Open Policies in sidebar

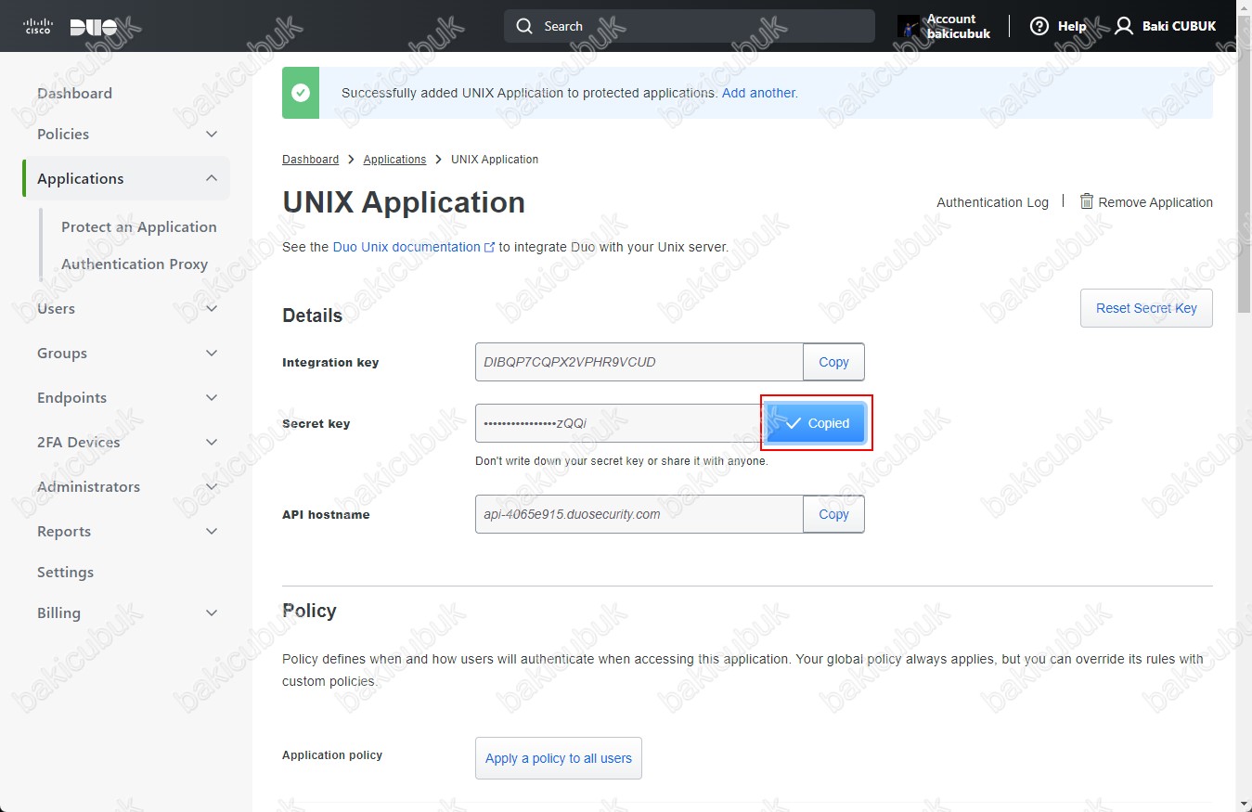63,134
